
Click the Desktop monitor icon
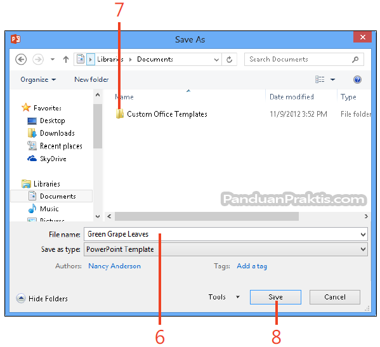click(32, 121)
